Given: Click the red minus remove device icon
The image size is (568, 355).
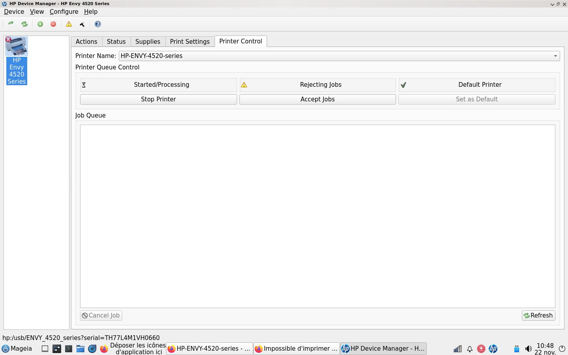Looking at the screenshot, I should pyautogui.click(x=53, y=24).
